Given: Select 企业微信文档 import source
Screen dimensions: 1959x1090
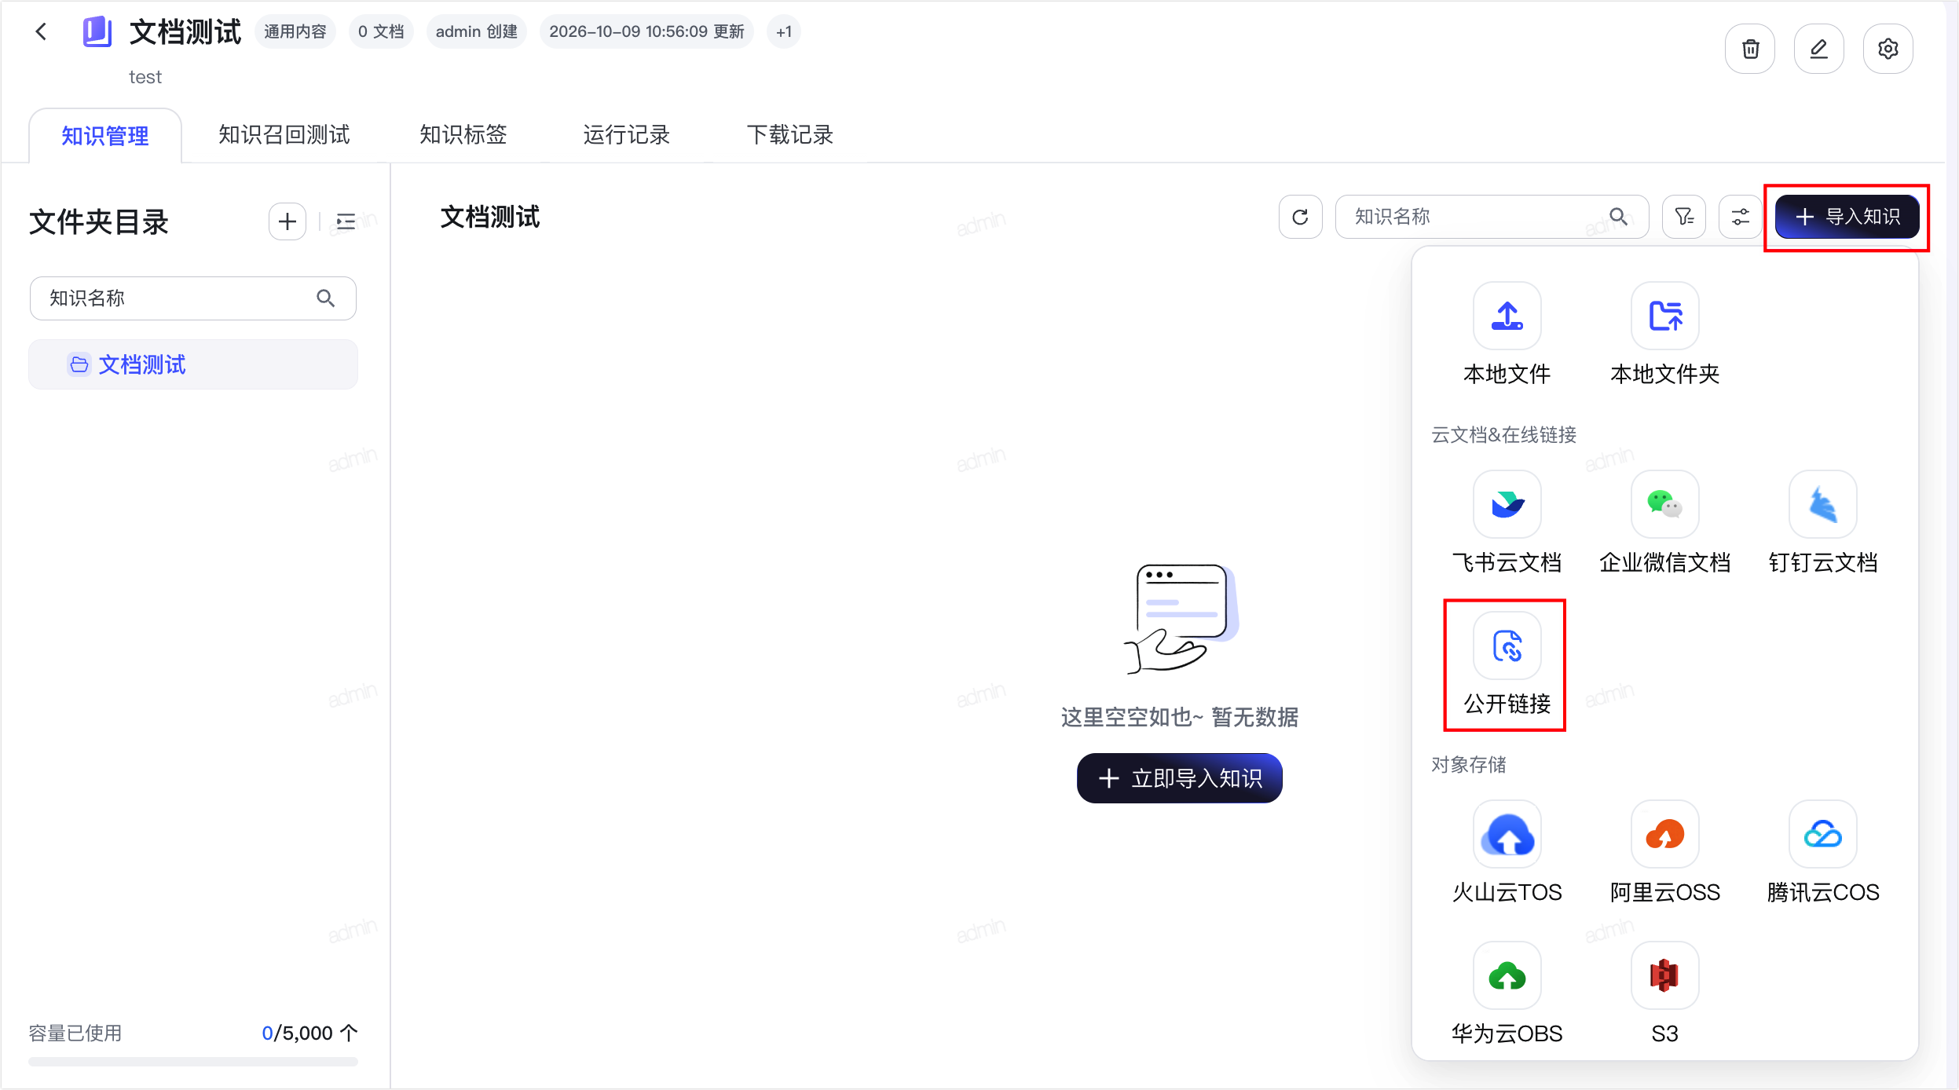Looking at the screenshot, I should (x=1664, y=523).
